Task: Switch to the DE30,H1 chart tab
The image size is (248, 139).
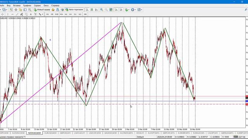Action: pyautogui.click(x=140, y=133)
